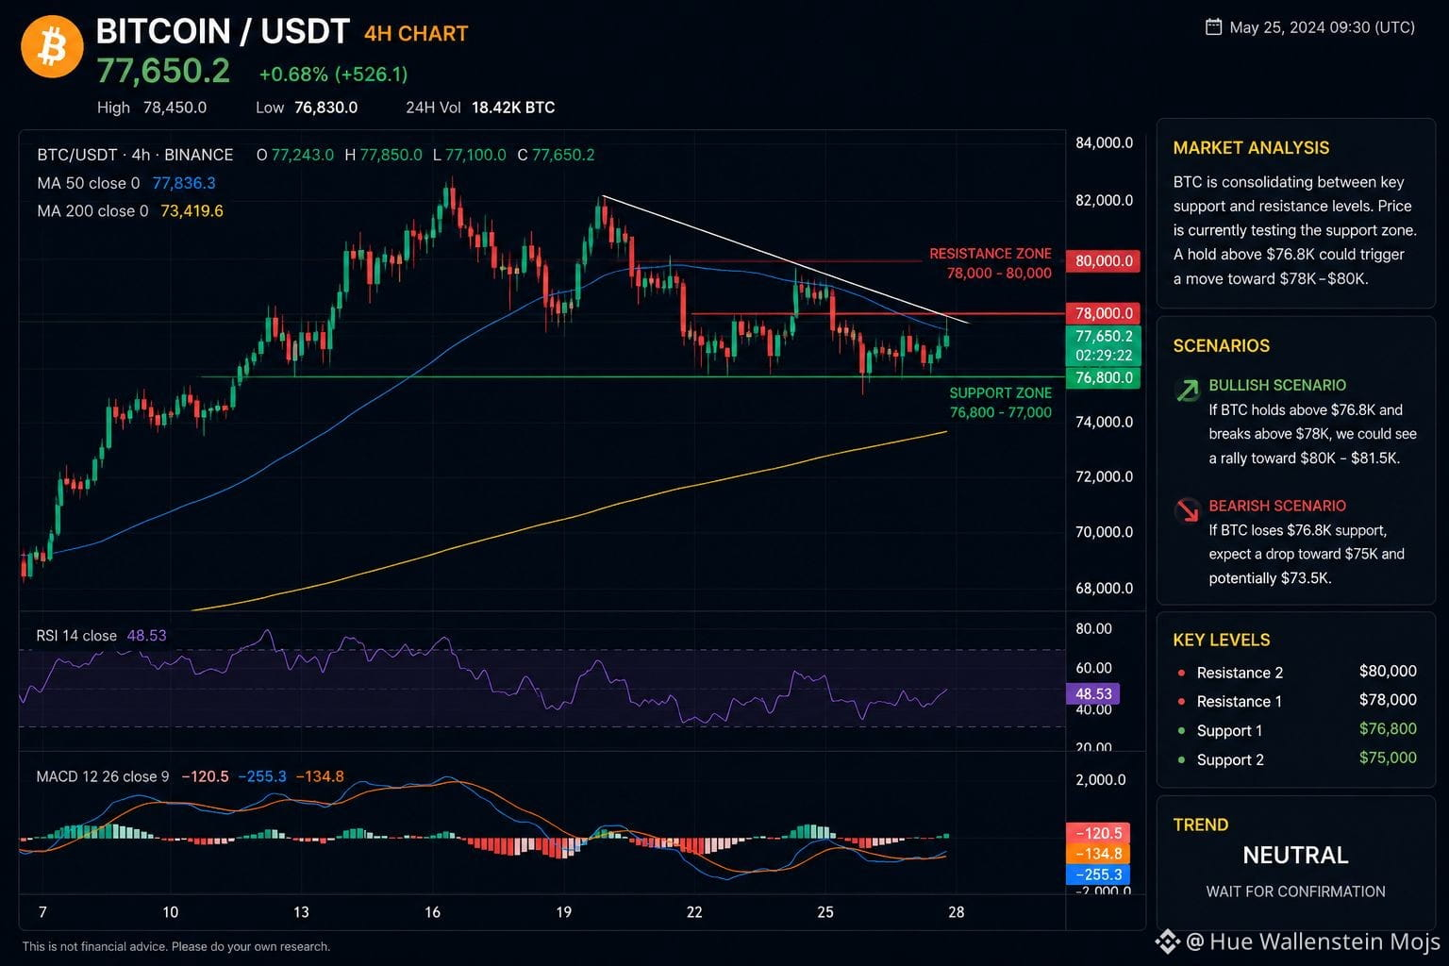Click the BTC/USDT · 4h · BINANCE label
This screenshot has width=1449, height=966.
coord(135,155)
